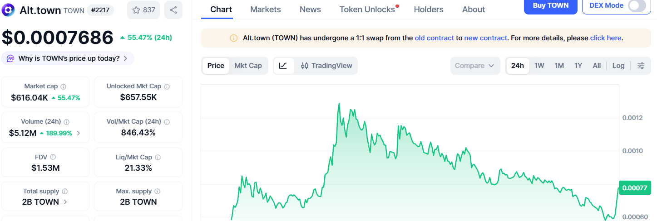
Task: Click info icon next to Max. supply
Action: tap(157, 192)
